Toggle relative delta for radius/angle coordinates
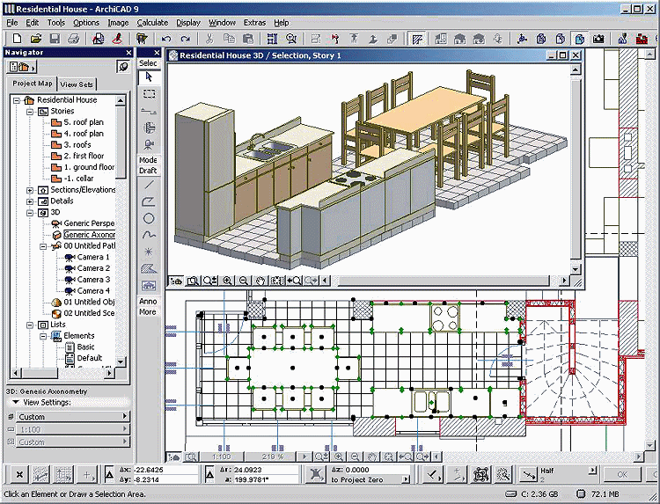This screenshot has height=504, width=660. pyautogui.click(x=209, y=475)
